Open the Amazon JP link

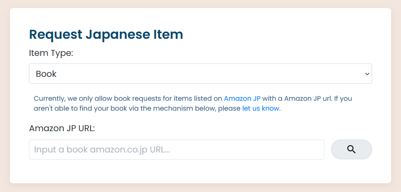pyautogui.click(x=242, y=98)
